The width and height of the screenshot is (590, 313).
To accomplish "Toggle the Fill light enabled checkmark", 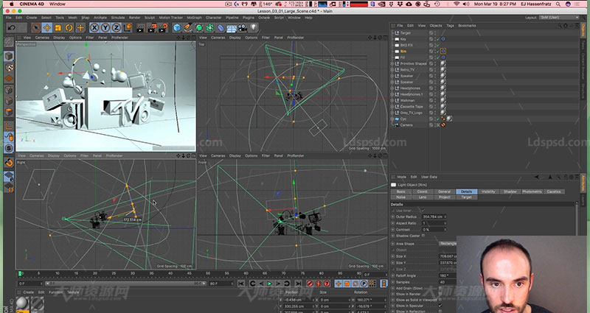I will (437, 57).
